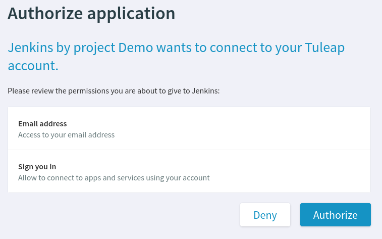
Task: Click the word "project" in blue headline
Action: point(94,48)
